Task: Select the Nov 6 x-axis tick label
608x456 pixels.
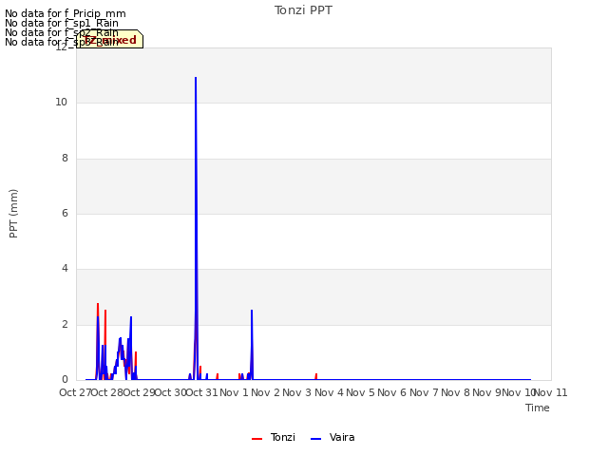Action: [392, 392]
